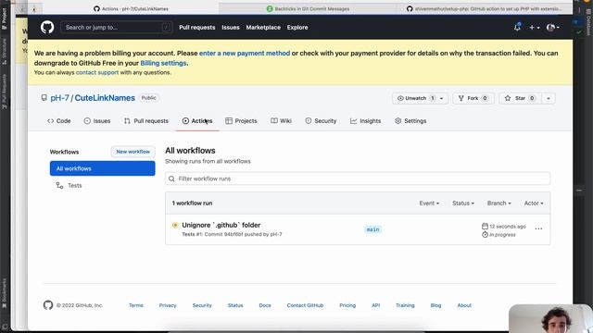Click the webcam video thumbnail
This screenshot has height=333, width=593.
550,318
